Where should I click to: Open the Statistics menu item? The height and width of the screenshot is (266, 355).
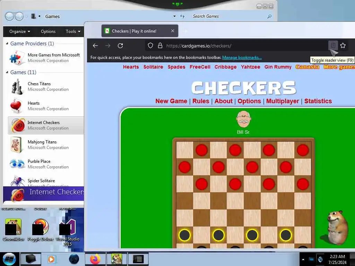[x=318, y=101]
